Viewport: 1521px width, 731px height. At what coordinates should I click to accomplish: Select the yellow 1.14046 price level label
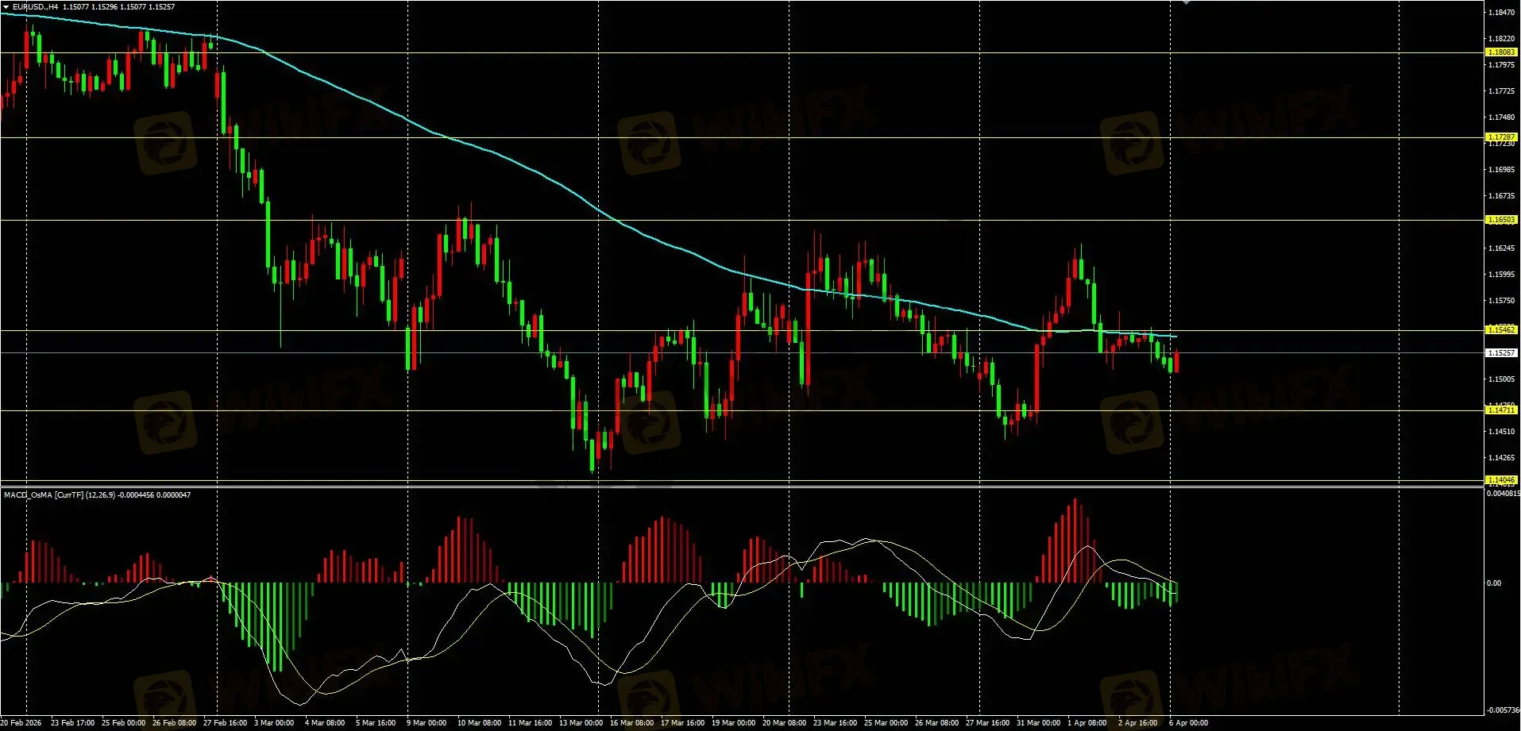[1501, 480]
